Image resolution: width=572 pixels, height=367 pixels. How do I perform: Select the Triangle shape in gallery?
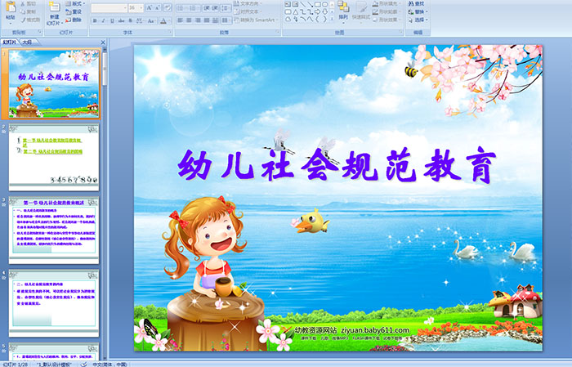296,12
